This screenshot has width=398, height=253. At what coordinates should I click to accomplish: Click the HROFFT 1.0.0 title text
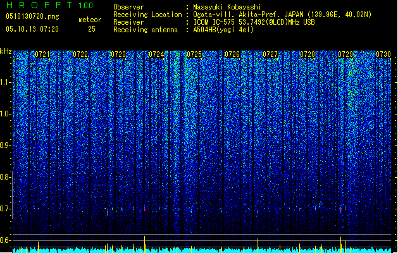50,5
